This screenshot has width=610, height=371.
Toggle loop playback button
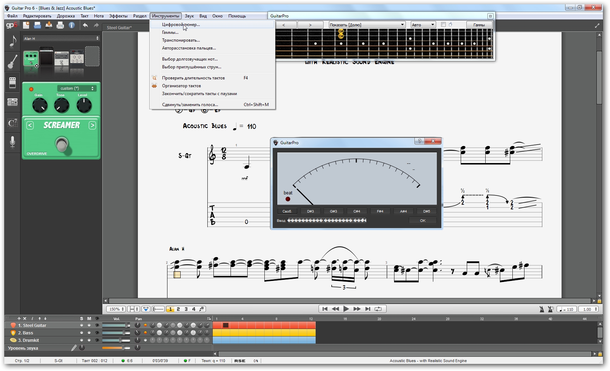click(378, 309)
